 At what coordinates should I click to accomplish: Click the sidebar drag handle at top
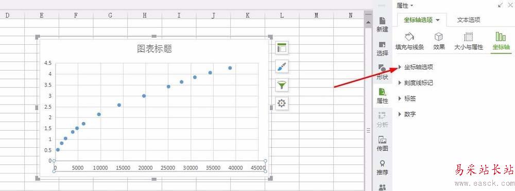[382, 6]
